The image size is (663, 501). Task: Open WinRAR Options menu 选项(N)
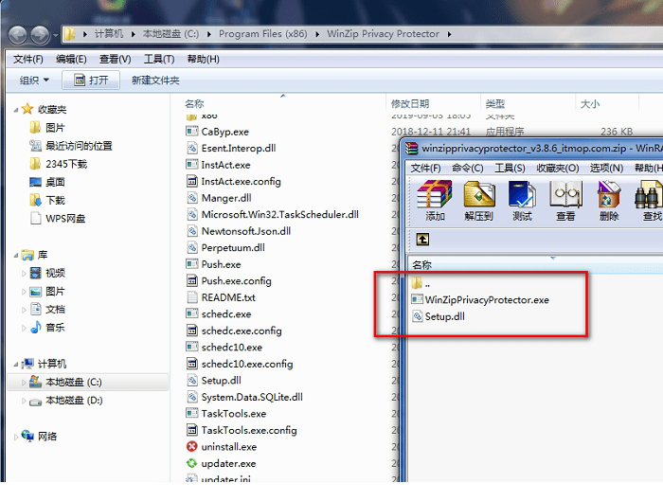tap(606, 169)
